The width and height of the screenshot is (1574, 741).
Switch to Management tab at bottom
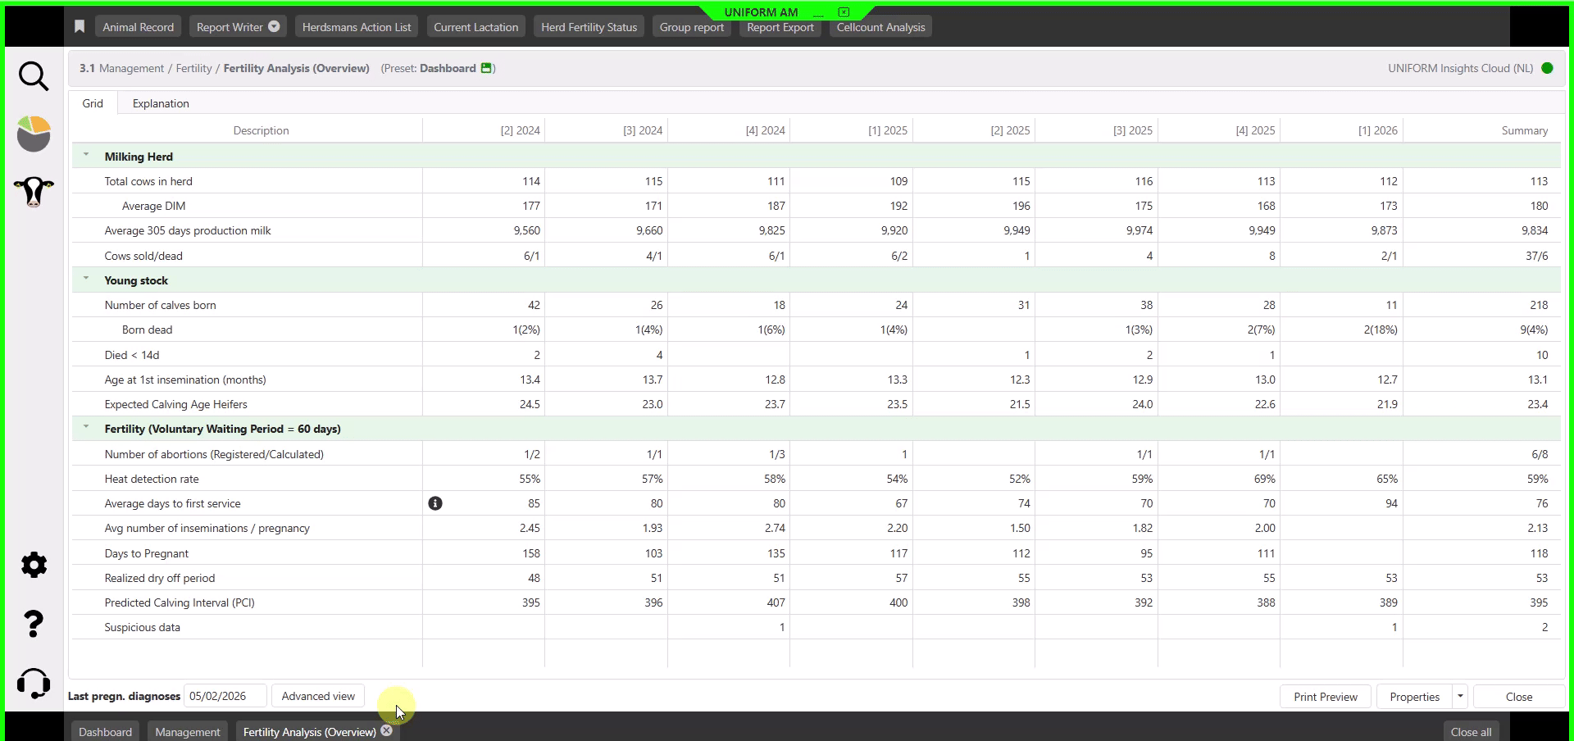click(x=188, y=732)
